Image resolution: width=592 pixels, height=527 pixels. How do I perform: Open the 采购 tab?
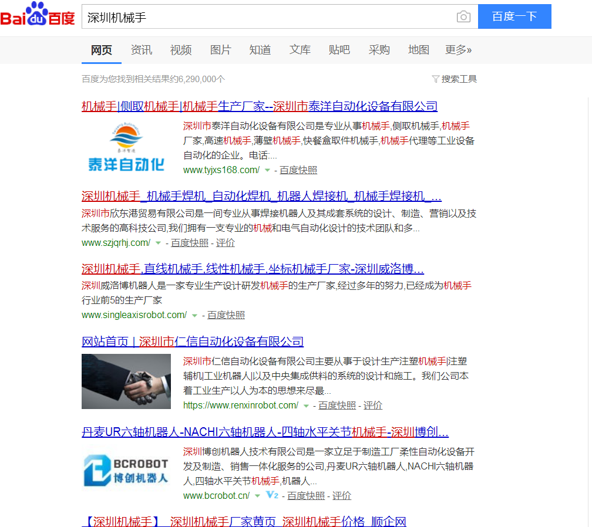[x=379, y=50]
